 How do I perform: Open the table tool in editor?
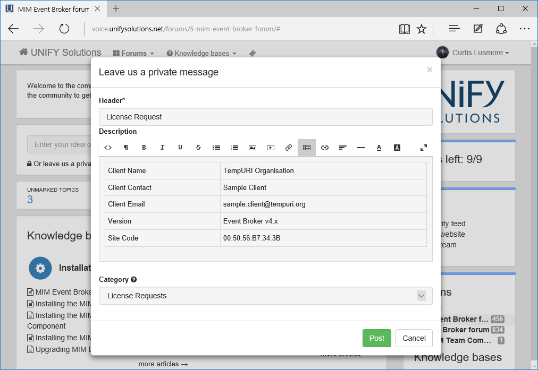(x=307, y=148)
